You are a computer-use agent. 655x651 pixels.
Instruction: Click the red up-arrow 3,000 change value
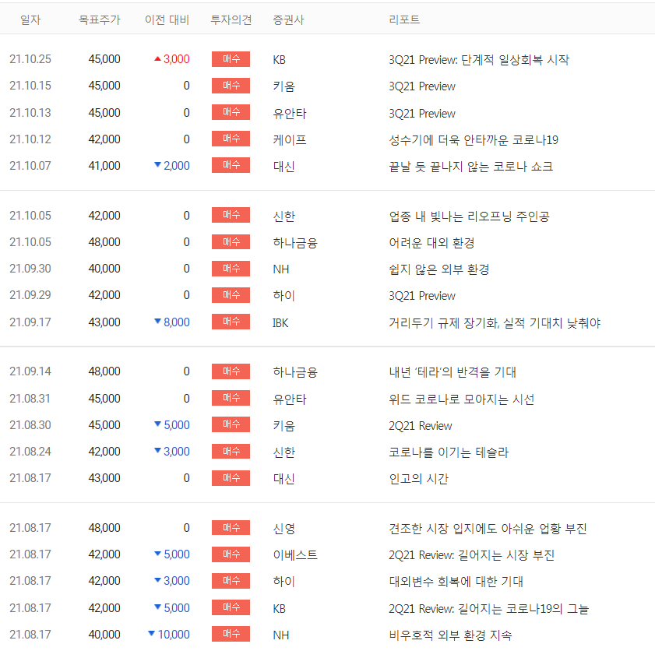(171, 59)
